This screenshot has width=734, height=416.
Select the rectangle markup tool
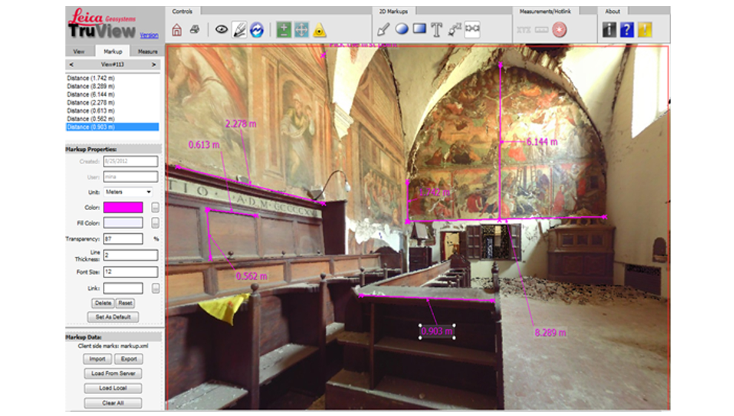coord(419,29)
